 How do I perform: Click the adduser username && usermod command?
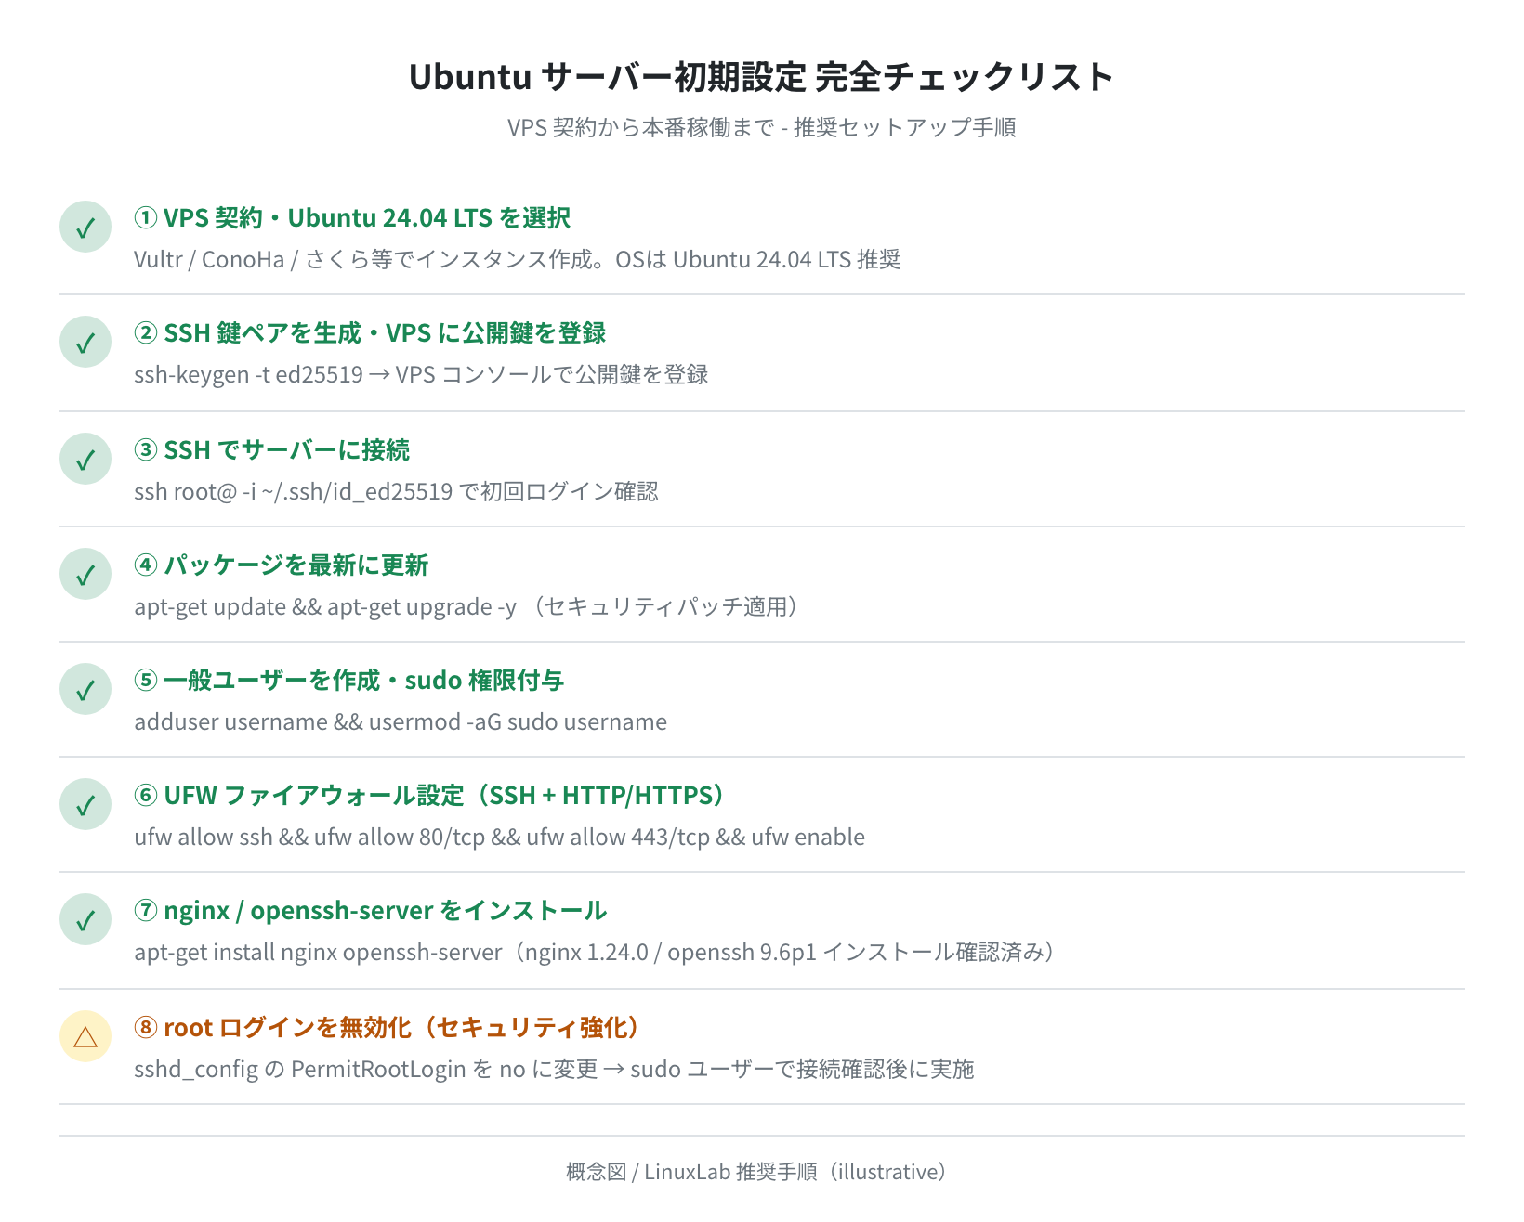click(401, 721)
